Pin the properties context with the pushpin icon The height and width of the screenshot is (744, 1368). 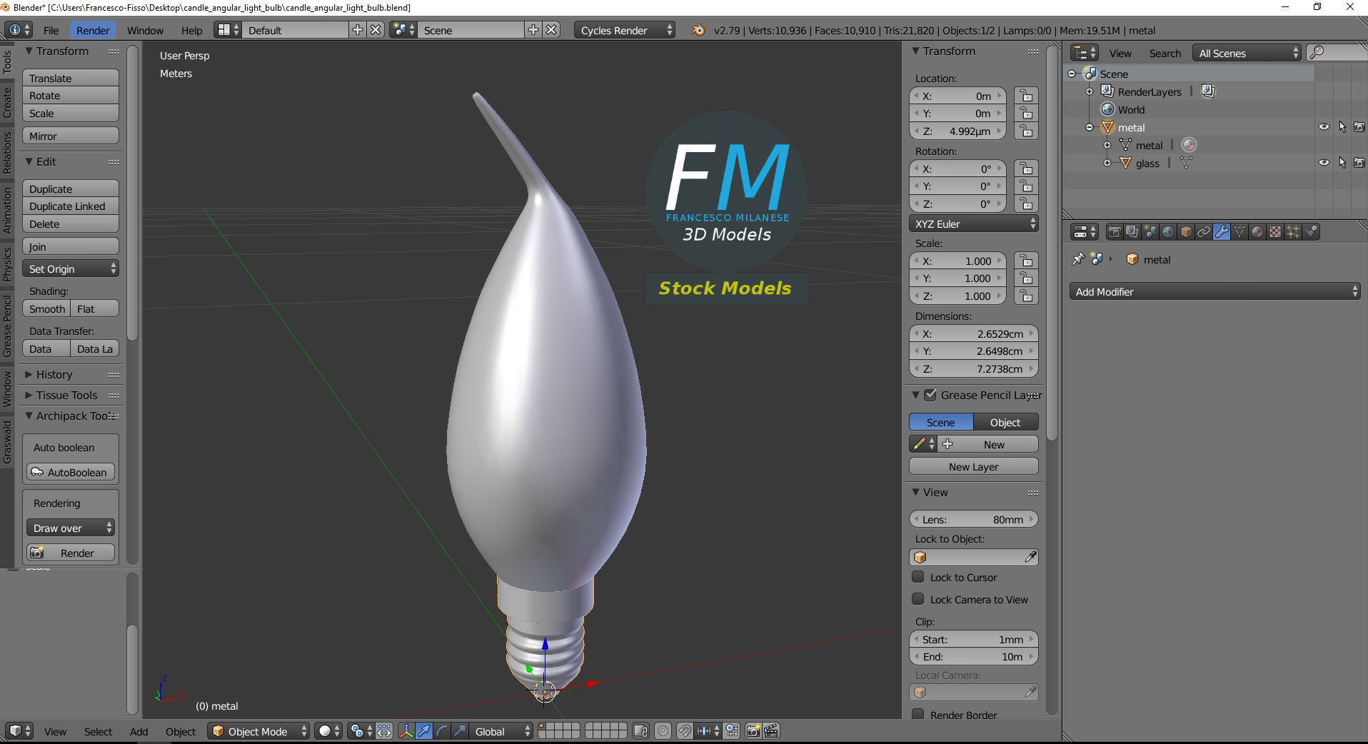(x=1077, y=259)
